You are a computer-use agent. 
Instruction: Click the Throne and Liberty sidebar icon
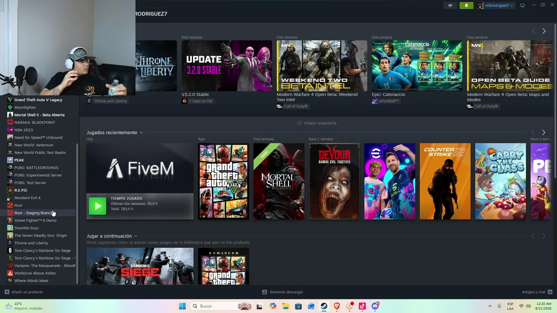(x=10, y=243)
